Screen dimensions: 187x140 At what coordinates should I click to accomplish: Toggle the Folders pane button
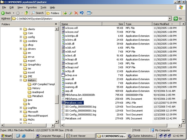(x=53, y=13)
